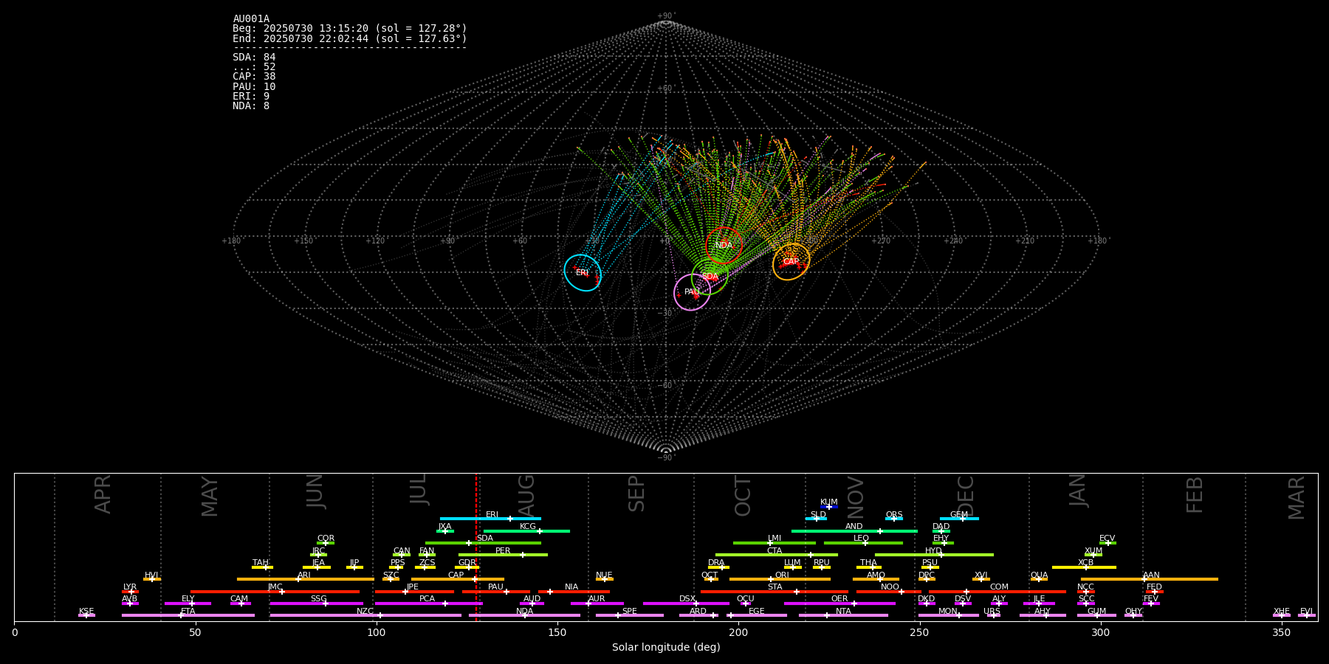This screenshot has height=664, width=1329.
Task: Click the +90° label atop sky map
Action: click(x=666, y=15)
